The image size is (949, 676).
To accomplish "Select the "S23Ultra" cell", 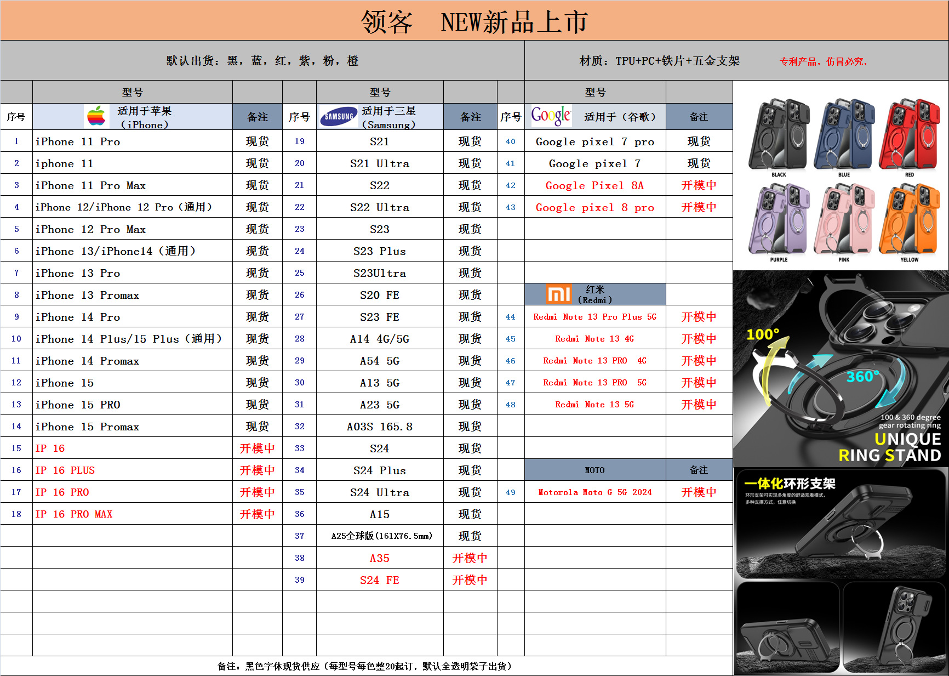I will [x=380, y=272].
